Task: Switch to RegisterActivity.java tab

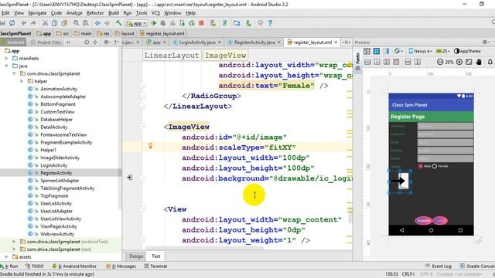Action: [x=254, y=42]
